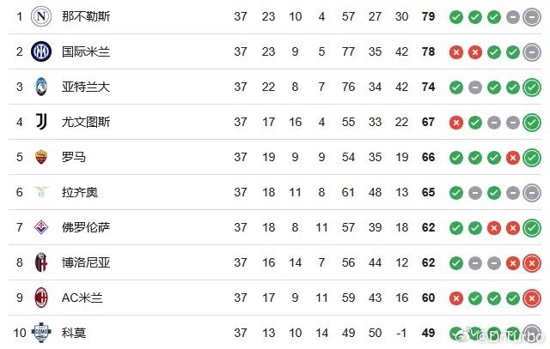This screenshot has width=550, height=349.
Task: Click Roma's points total 66
Action: tap(428, 157)
